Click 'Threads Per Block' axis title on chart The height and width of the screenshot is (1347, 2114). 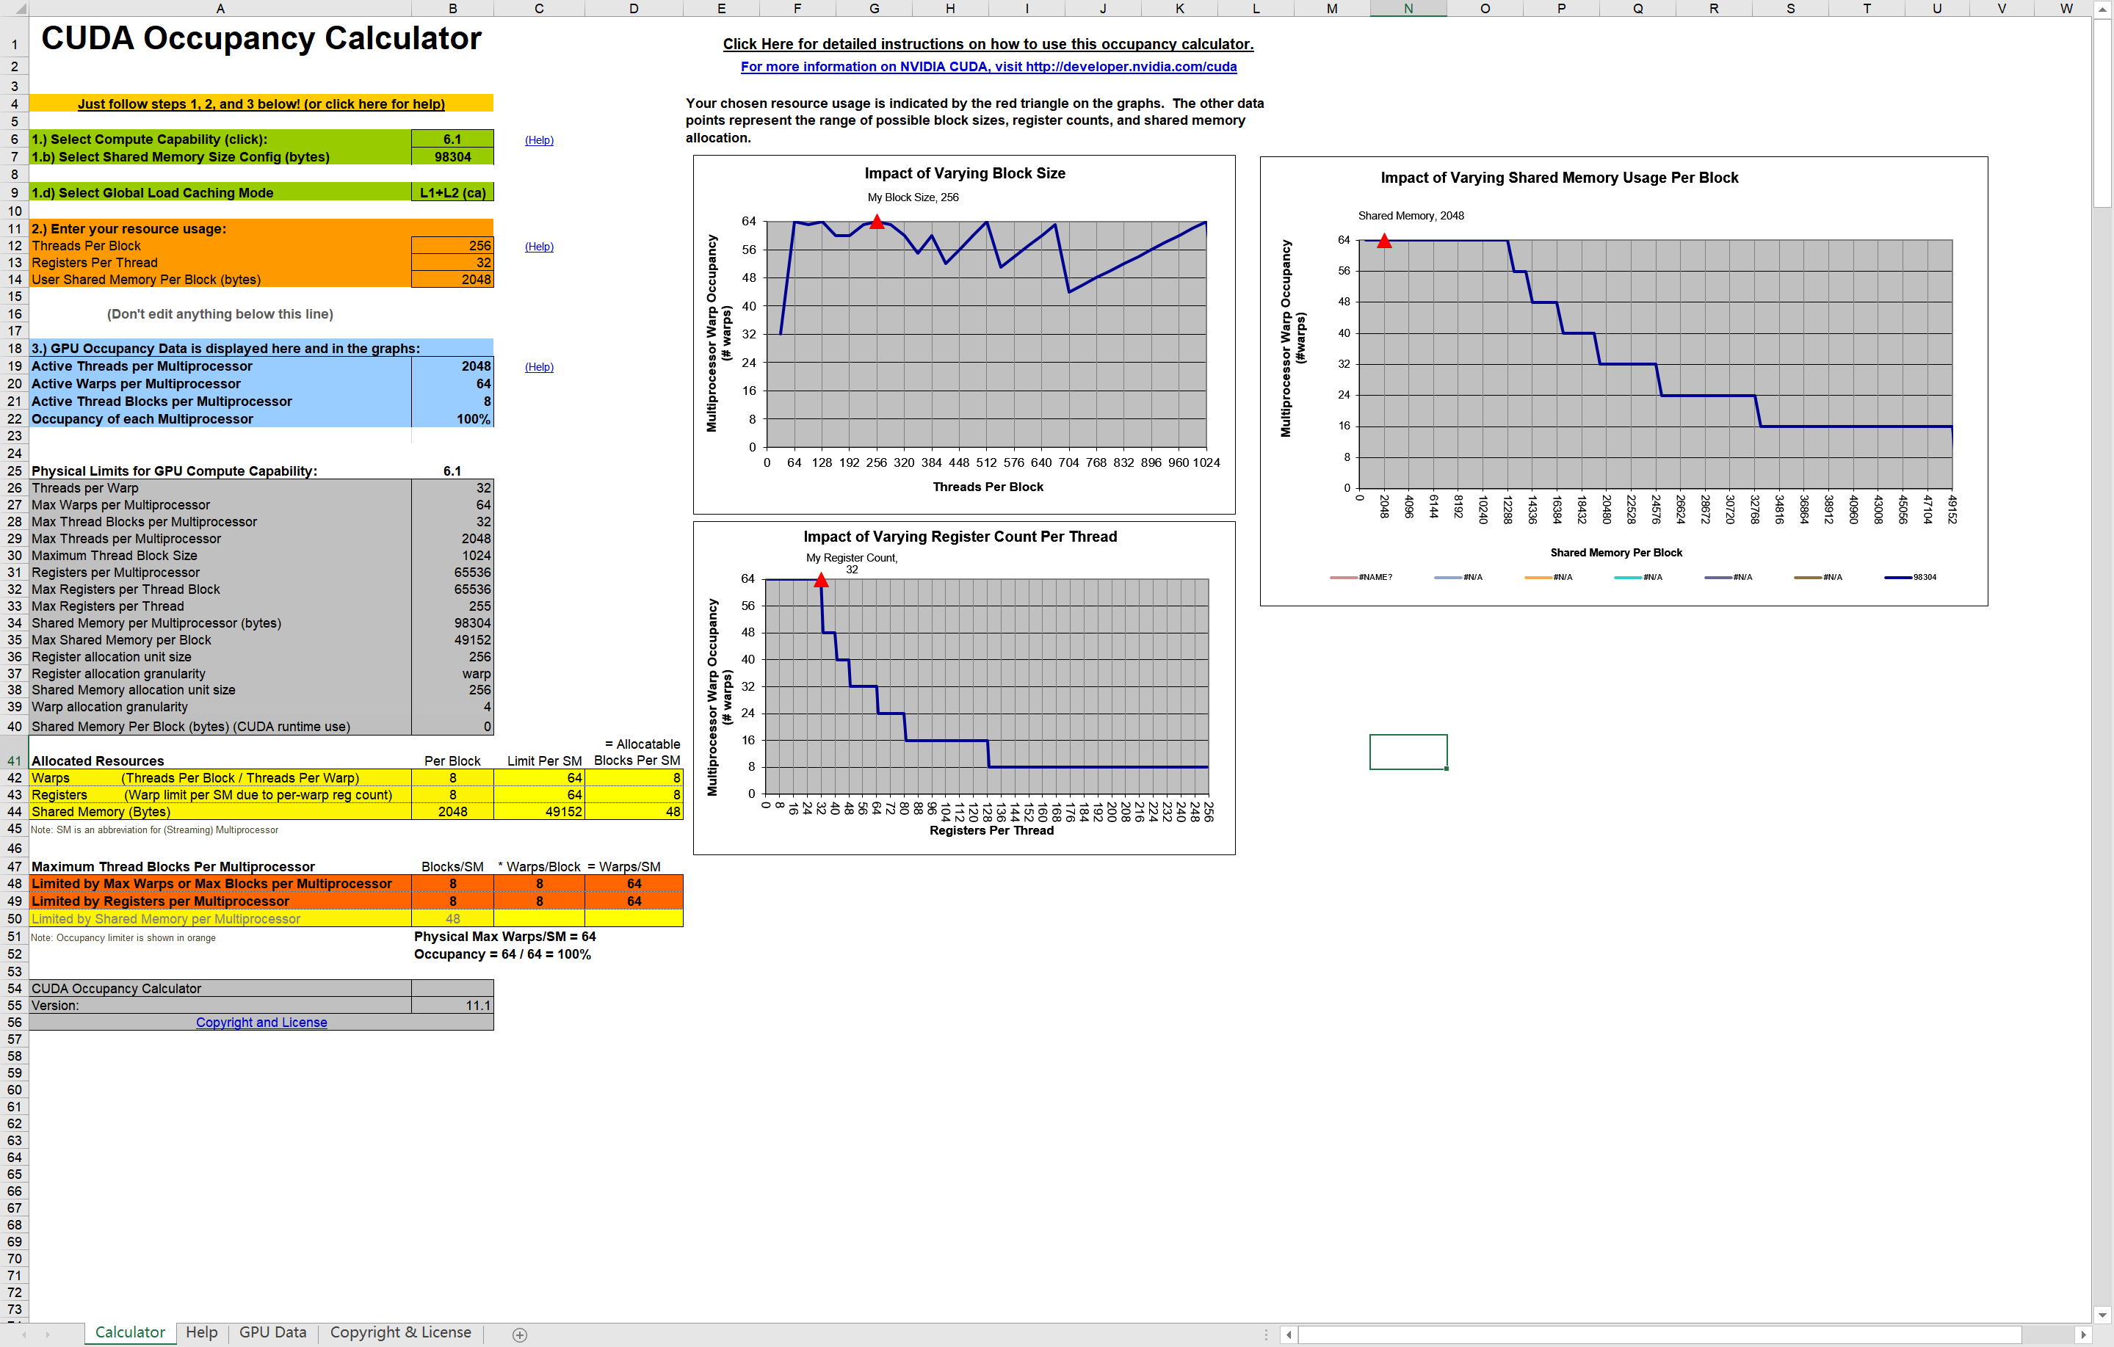(988, 487)
